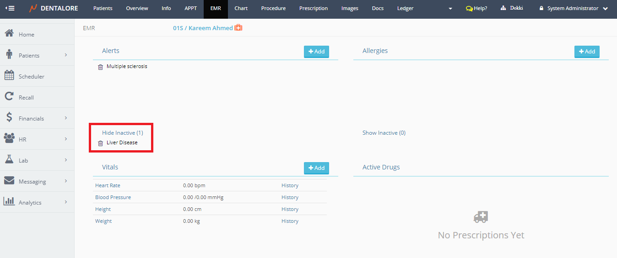Add a new alert
Image resolution: width=617 pixels, height=258 pixels.
(316, 52)
